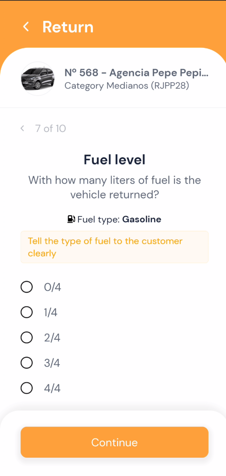Image resolution: width=226 pixels, height=476 pixels.
Task: Click the Fuel level heading
Action: (x=115, y=160)
